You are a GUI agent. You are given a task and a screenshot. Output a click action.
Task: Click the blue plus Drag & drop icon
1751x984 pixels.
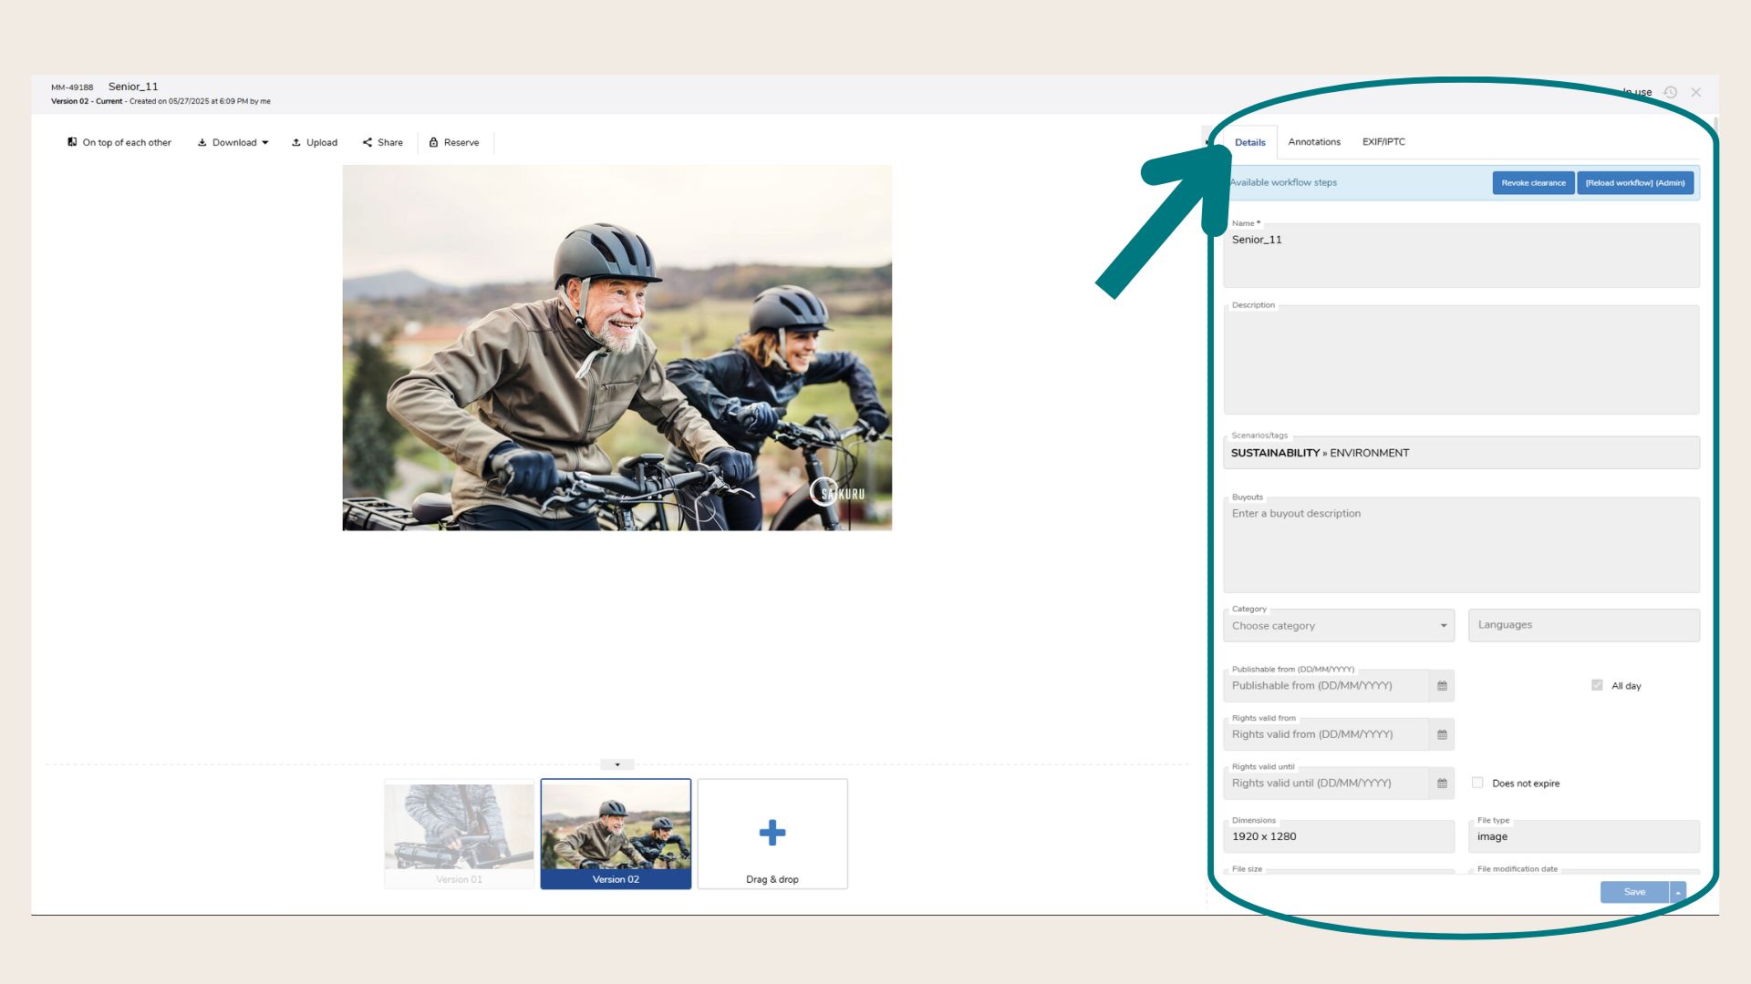772,832
